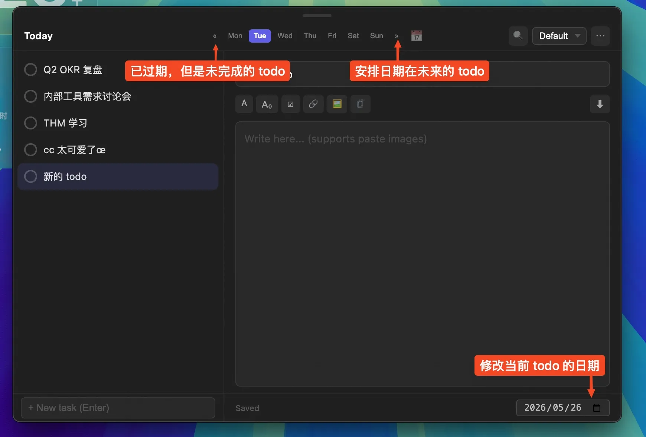Switch to the Sat tab
This screenshot has width=646, height=437.
[353, 36]
